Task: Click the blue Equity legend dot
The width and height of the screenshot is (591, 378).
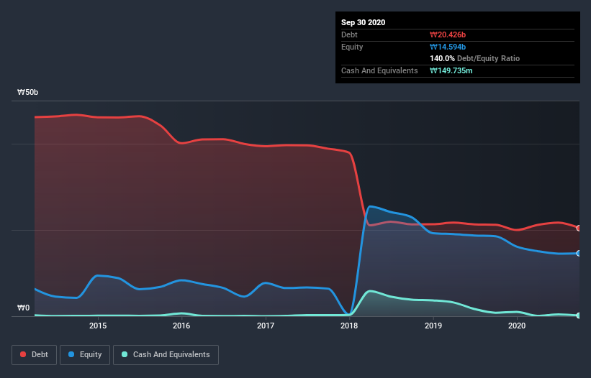Action: (x=71, y=354)
